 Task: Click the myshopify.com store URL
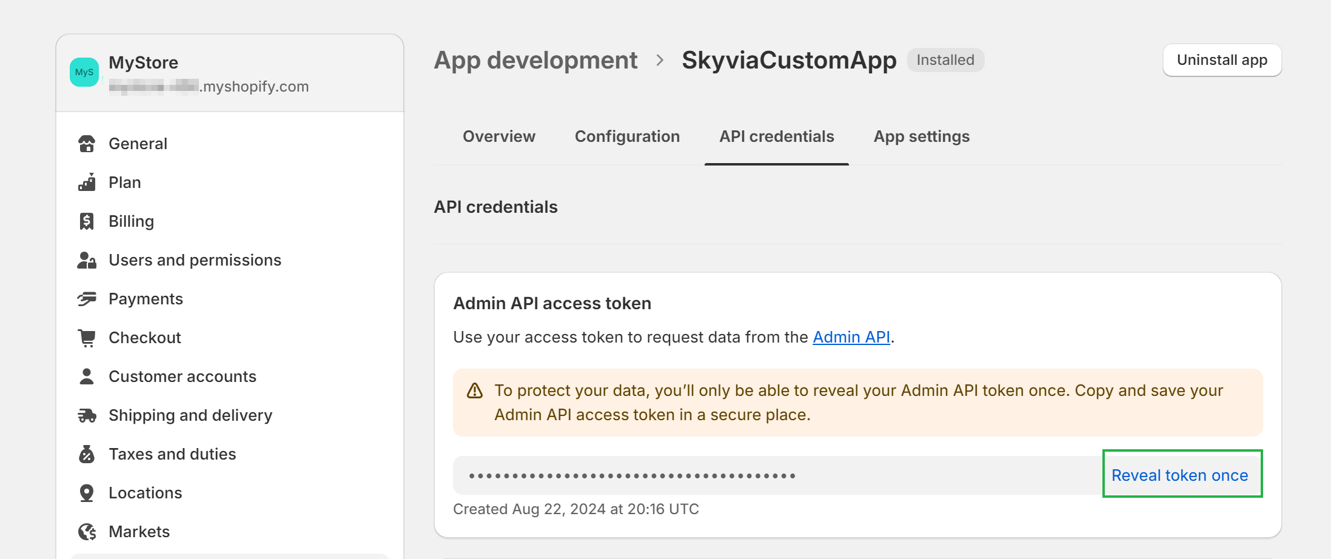209,87
